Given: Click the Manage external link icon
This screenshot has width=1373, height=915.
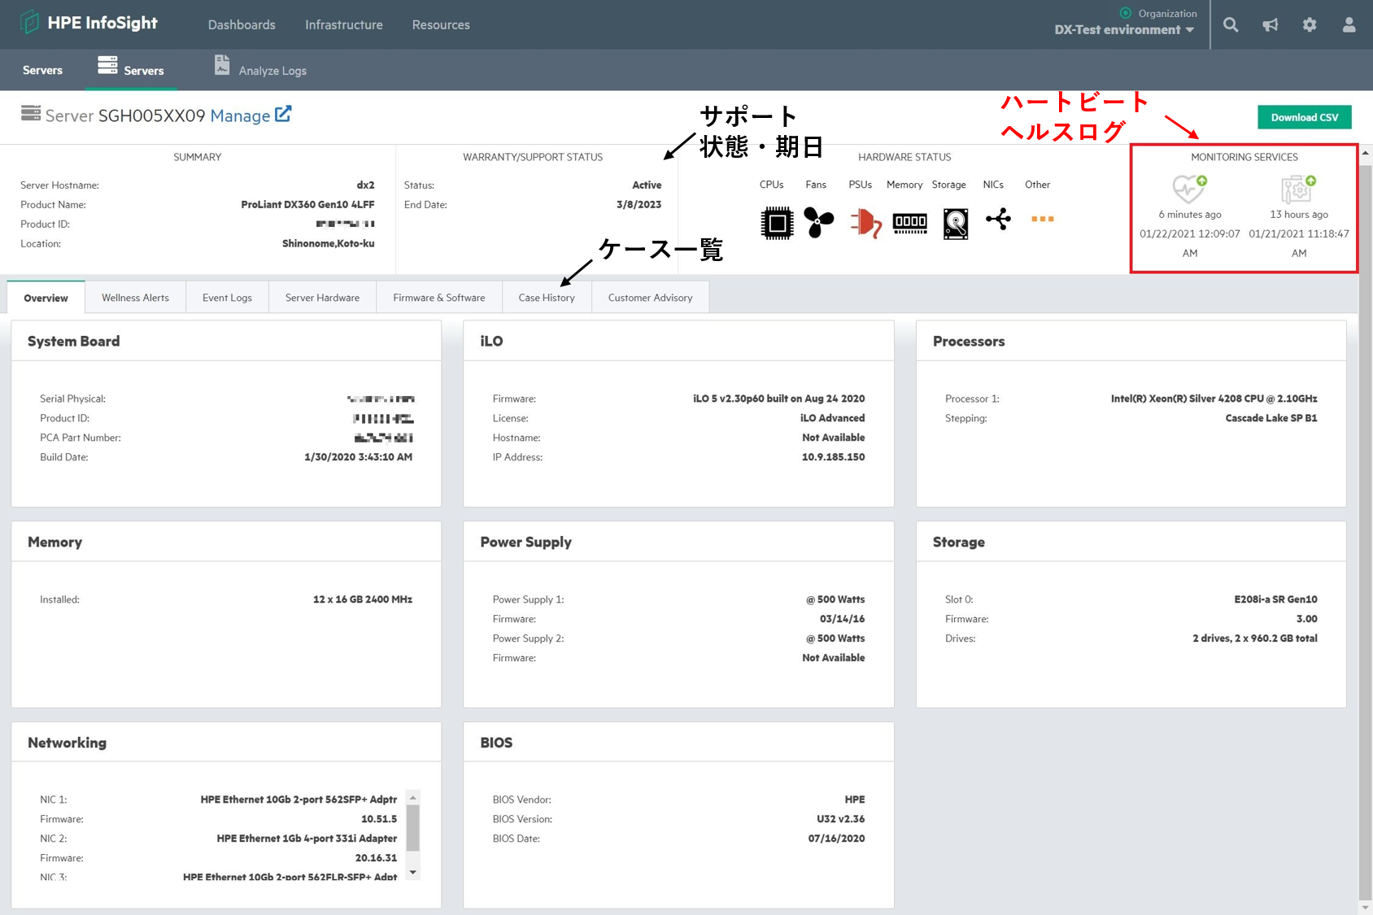Looking at the screenshot, I should [283, 114].
